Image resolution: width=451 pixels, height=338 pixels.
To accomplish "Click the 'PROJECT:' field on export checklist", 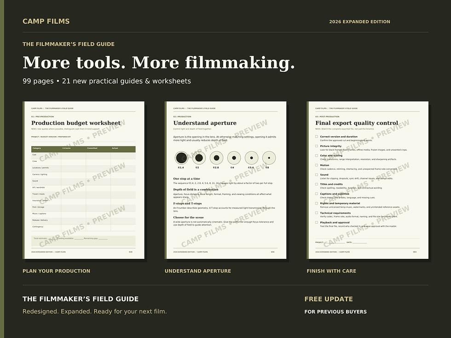I will [330, 243].
